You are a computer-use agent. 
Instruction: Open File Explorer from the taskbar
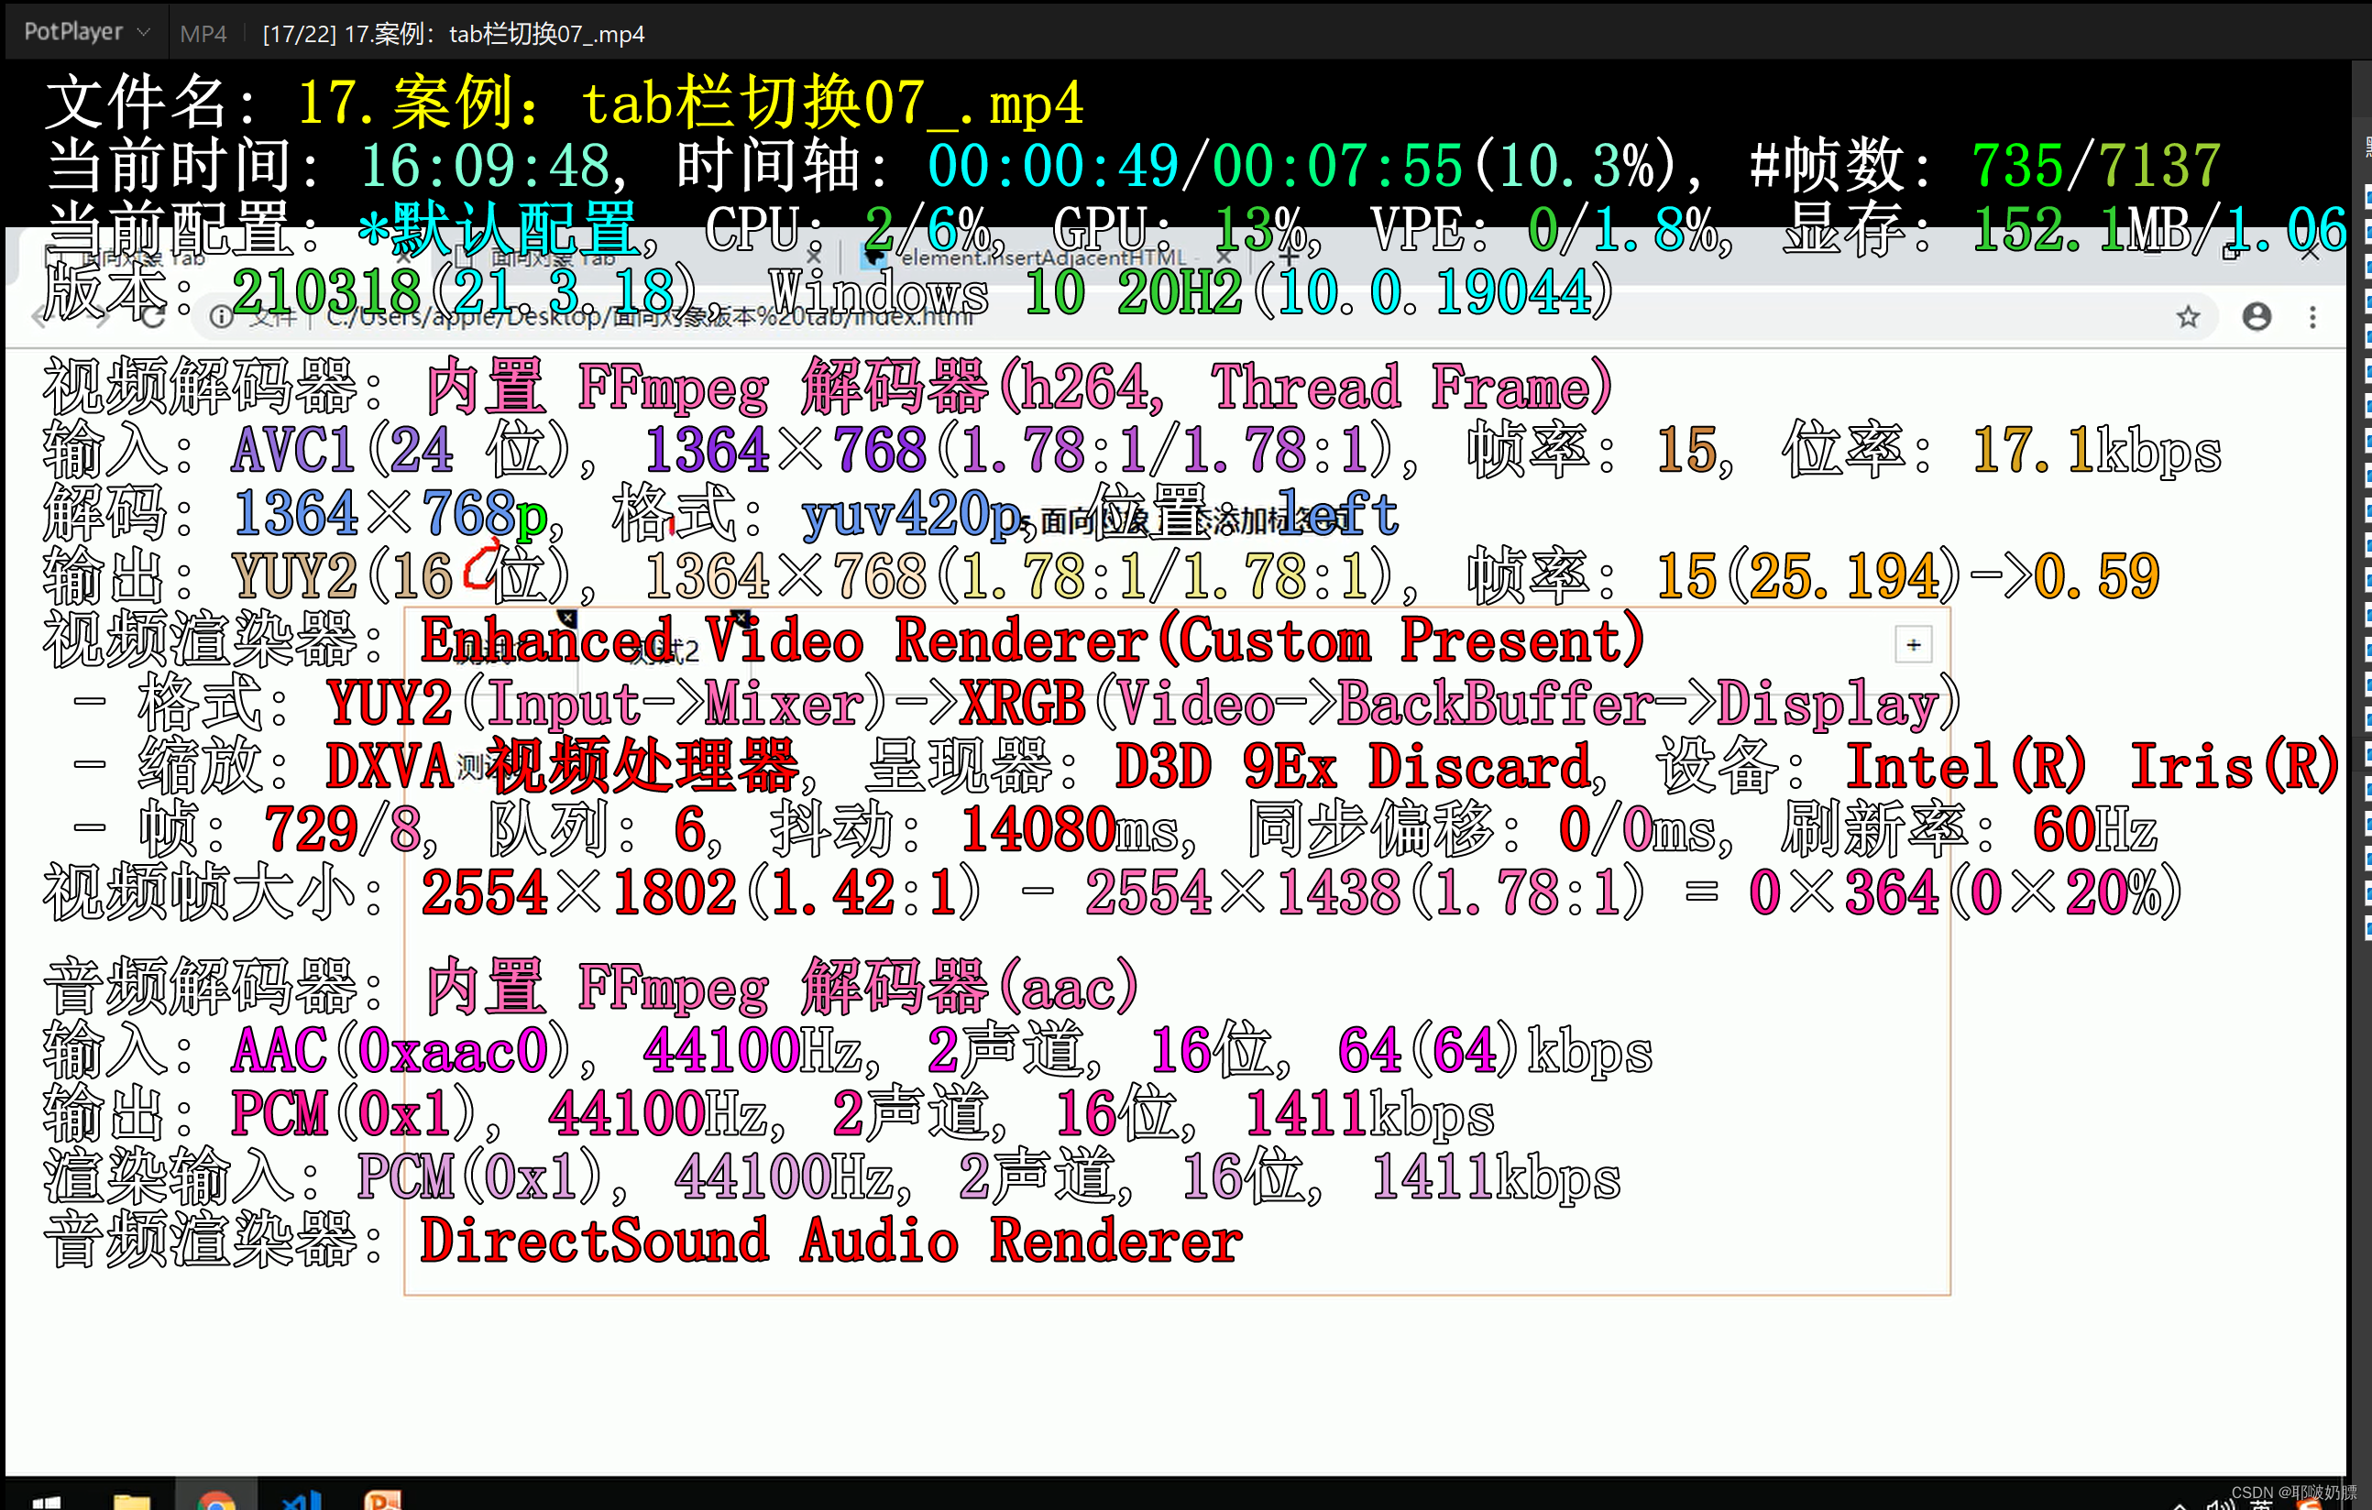[x=131, y=1500]
